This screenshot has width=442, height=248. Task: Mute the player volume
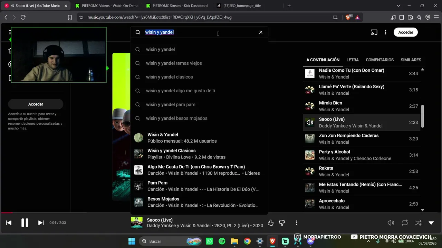tap(391, 223)
